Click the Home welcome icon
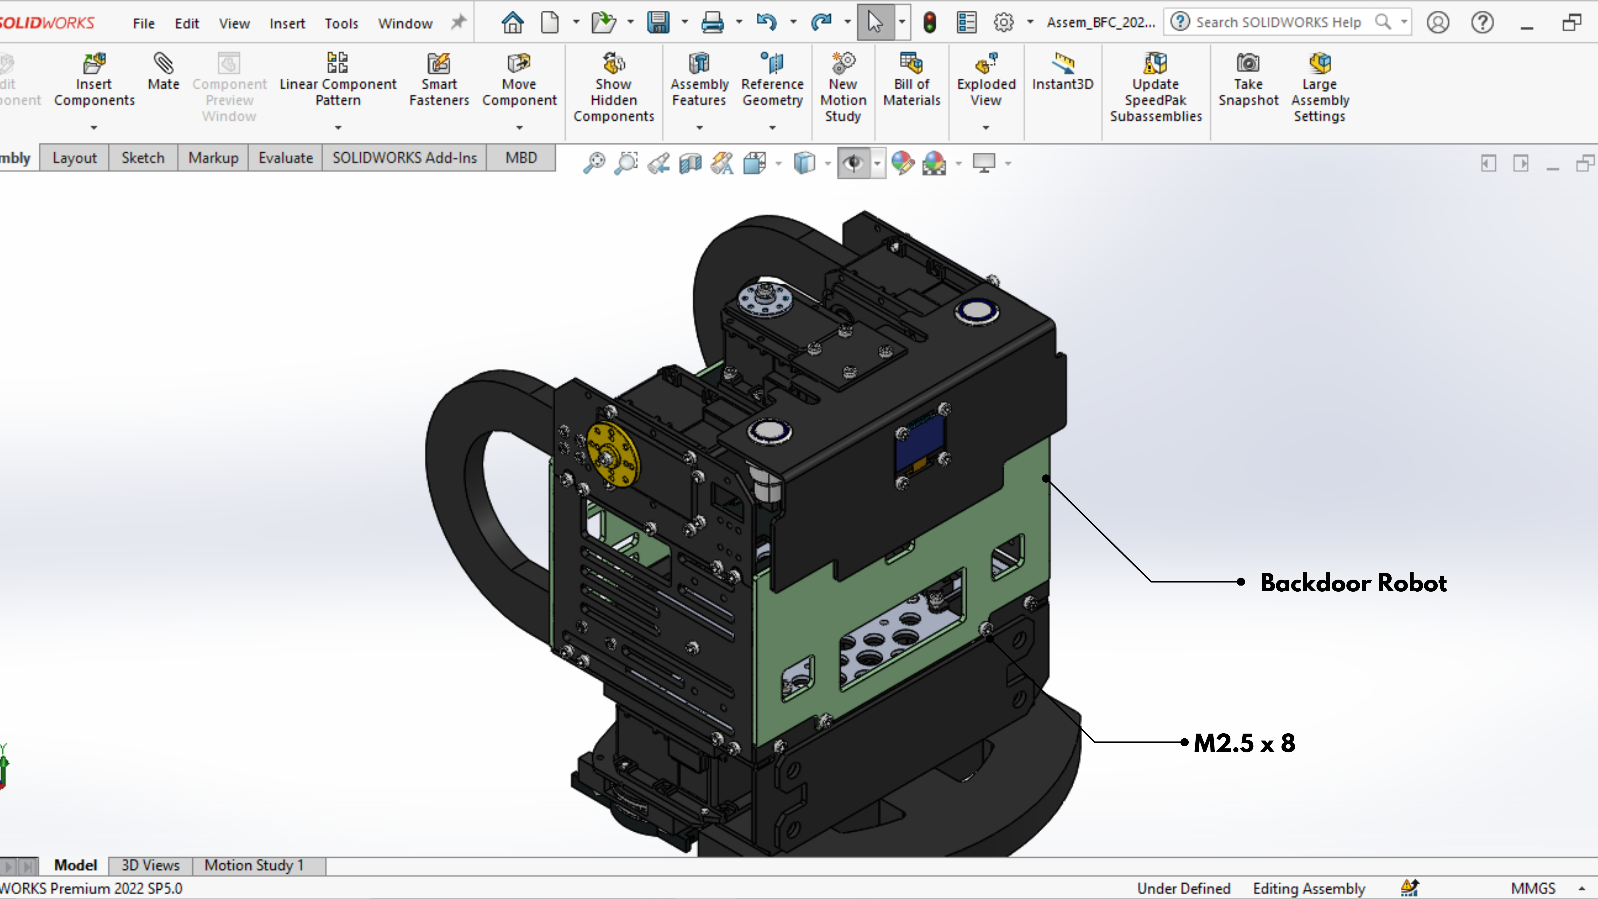Viewport: 1598px width, 899px height. point(512,23)
